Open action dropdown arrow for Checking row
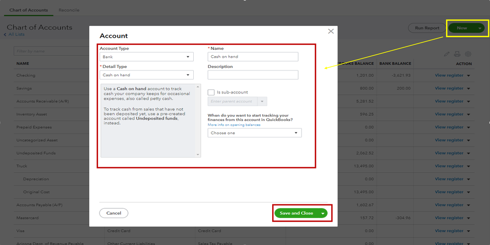The height and width of the screenshot is (245, 490). [468, 75]
